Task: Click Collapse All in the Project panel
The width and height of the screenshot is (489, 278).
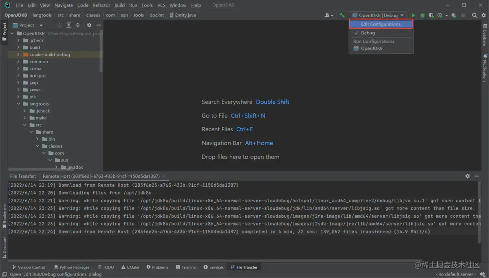Action: (77, 25)
